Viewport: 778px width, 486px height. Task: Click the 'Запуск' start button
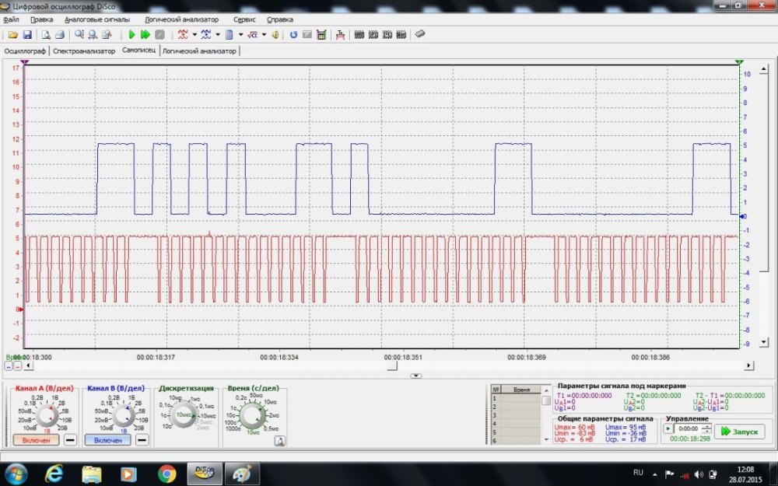734,432
